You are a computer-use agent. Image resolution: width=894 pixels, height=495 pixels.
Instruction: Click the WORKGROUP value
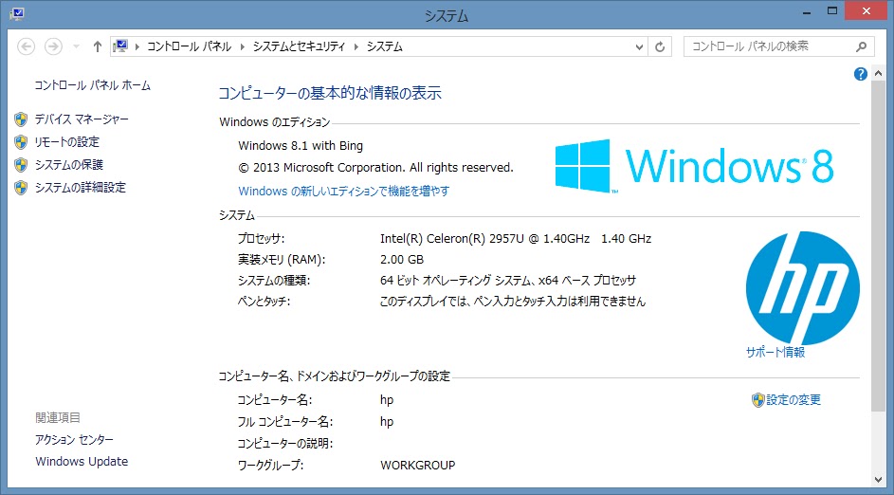[x=418, y=466]
